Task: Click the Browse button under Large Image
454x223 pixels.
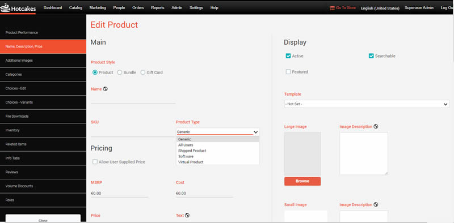Action: (302, 181)
